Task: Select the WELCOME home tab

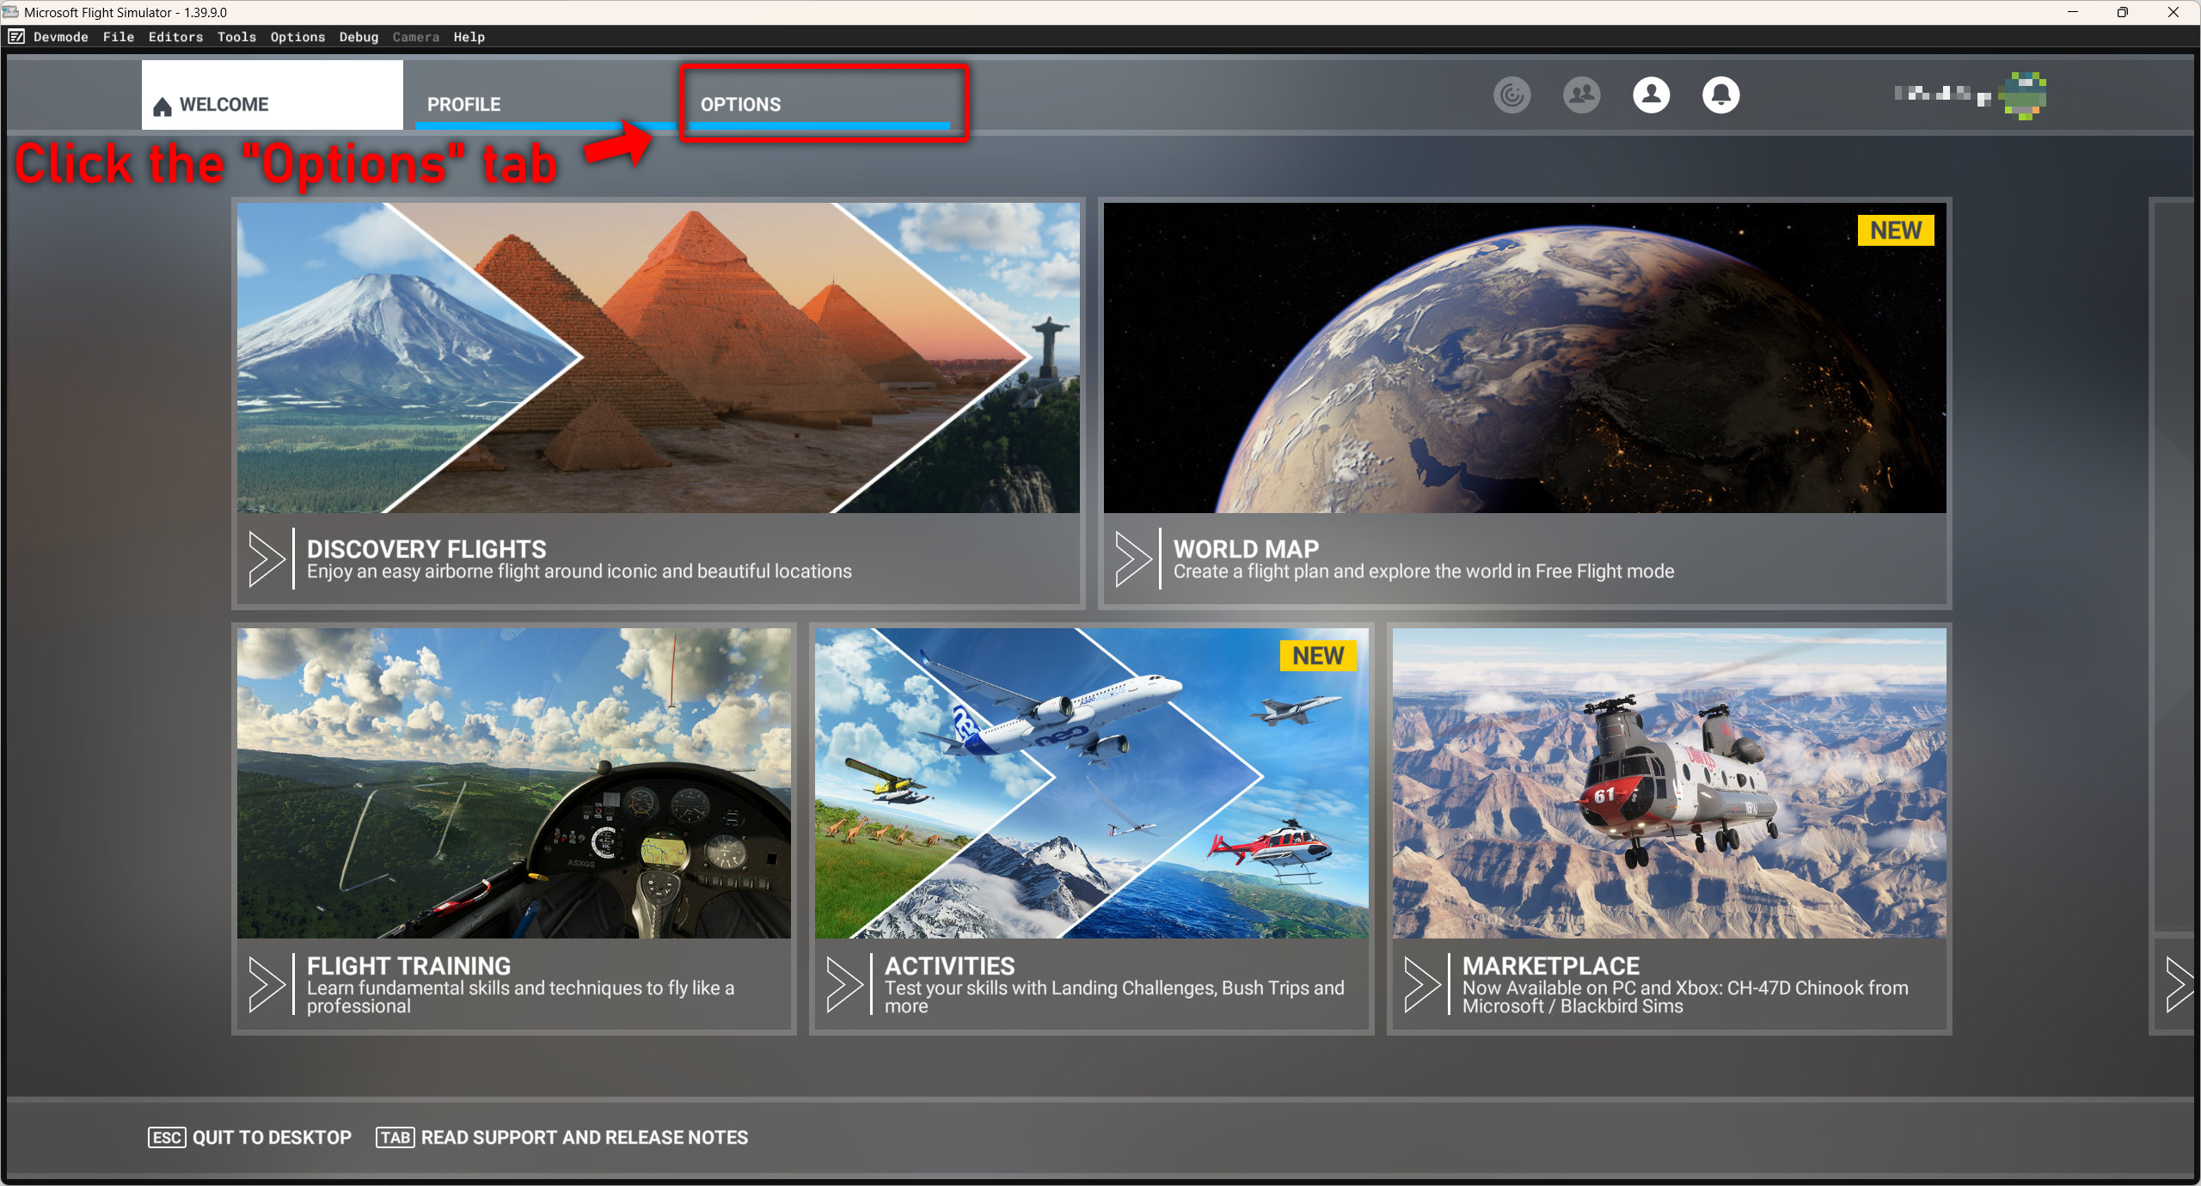Action: (272, 95)
